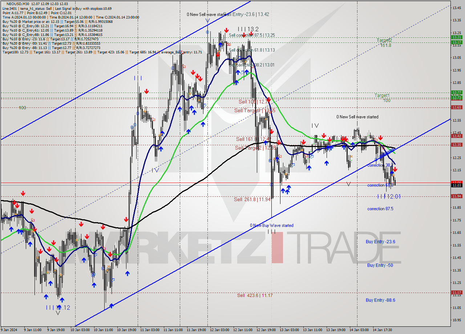Click the Buy Entry -88.6 label
This screenshot has width=465, height=334.
pyautogui.click(x=380, y=300)
